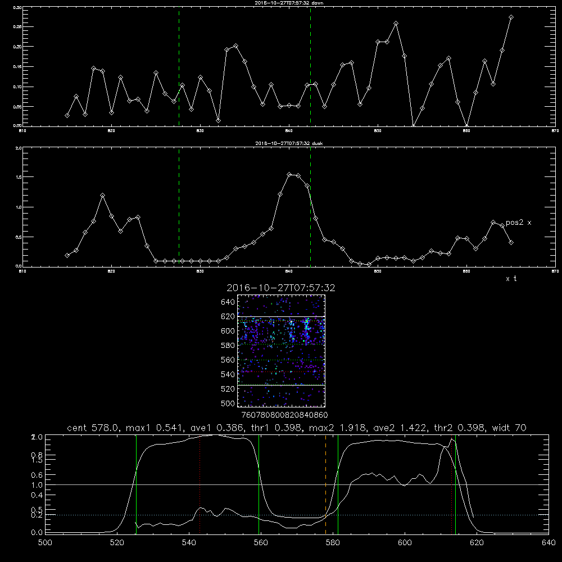
Task: Click the dawn plot title text
Action: tap(289, 3)
